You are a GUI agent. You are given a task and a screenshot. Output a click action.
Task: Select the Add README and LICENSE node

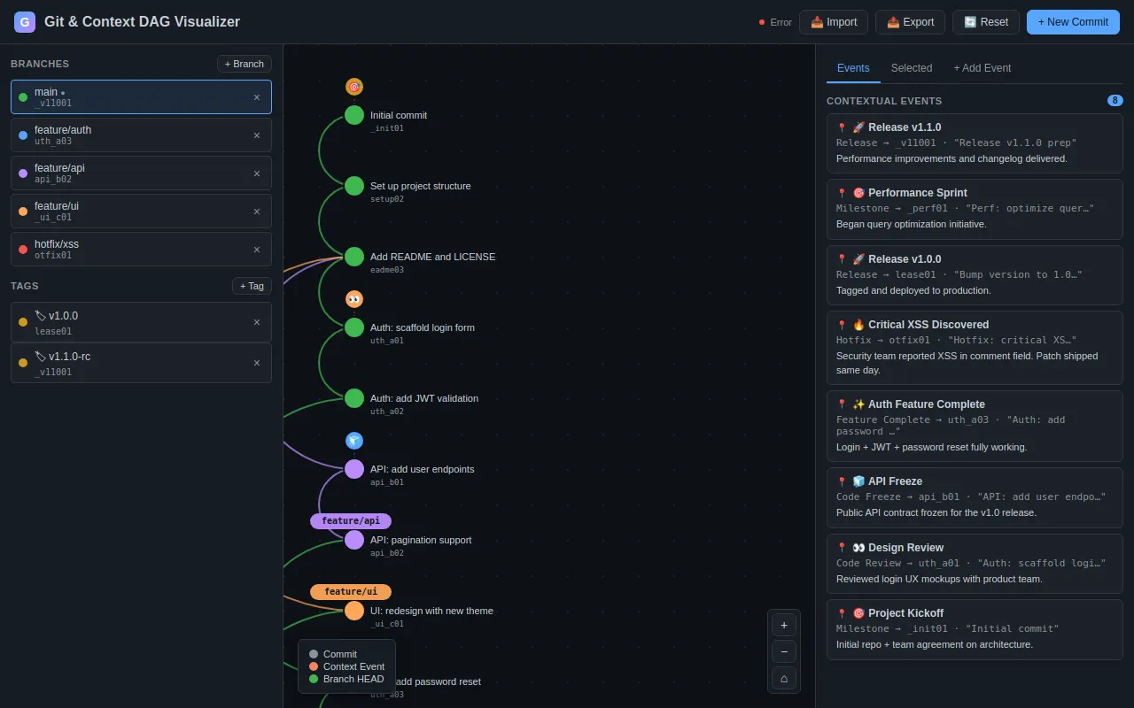pyautogui.click(x=354, y=257)
